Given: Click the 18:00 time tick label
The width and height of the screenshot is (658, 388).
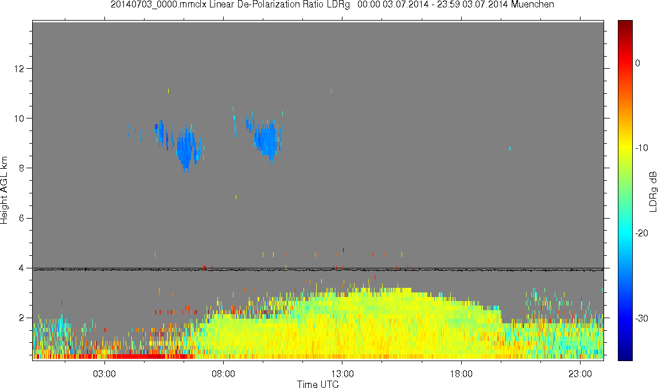Looking at the screenshot, I should 461,373.
